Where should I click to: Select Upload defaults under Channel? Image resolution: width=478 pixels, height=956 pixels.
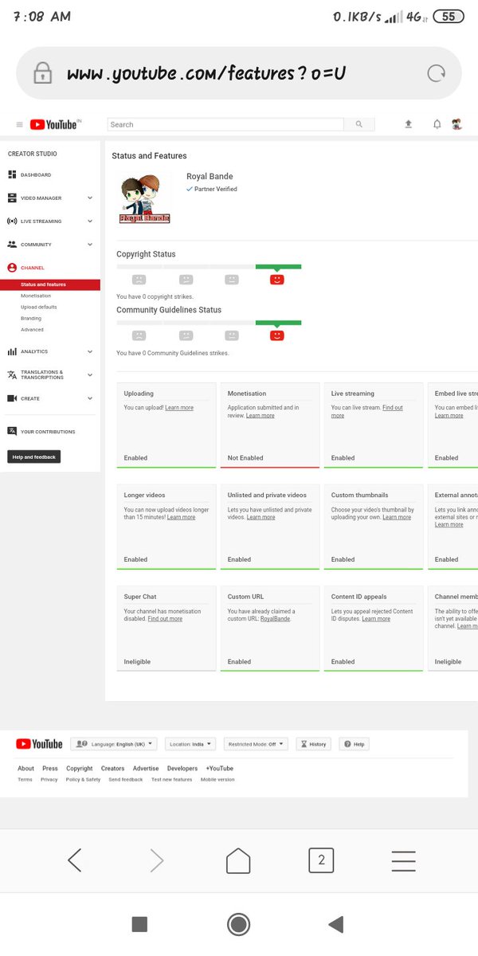(x=39, y=307)
